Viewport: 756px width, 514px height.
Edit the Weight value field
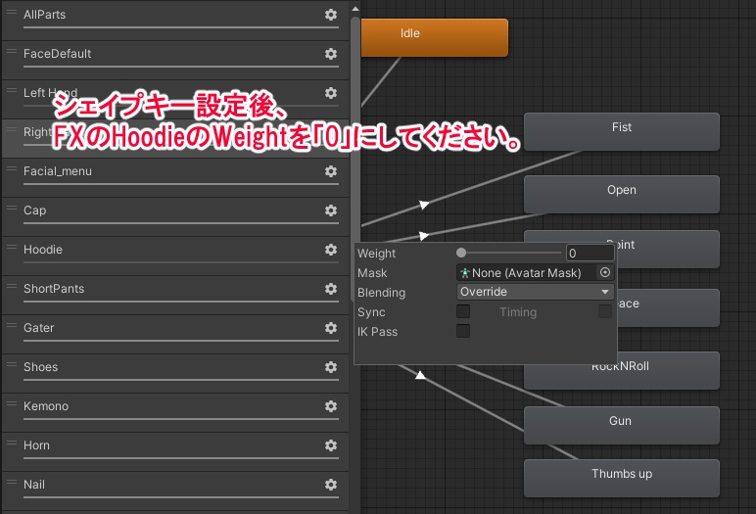(591, 254)
